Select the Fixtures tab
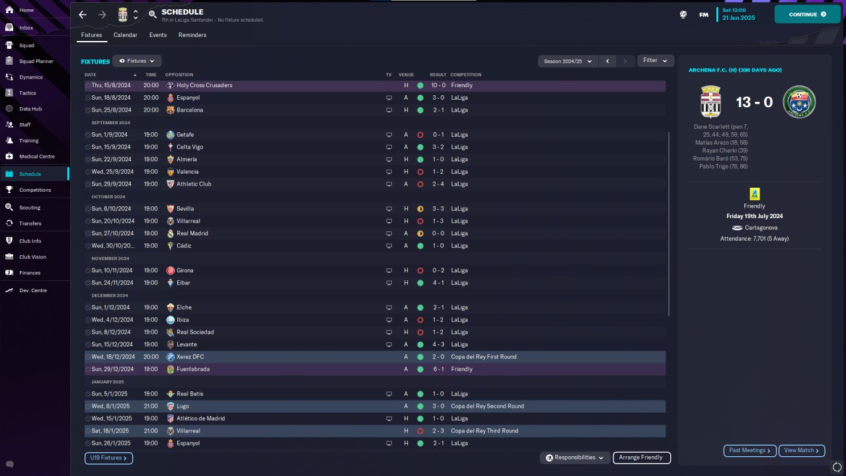Image resolution: width=846 pixels, height=476 pixels. (x=92, y=35)
